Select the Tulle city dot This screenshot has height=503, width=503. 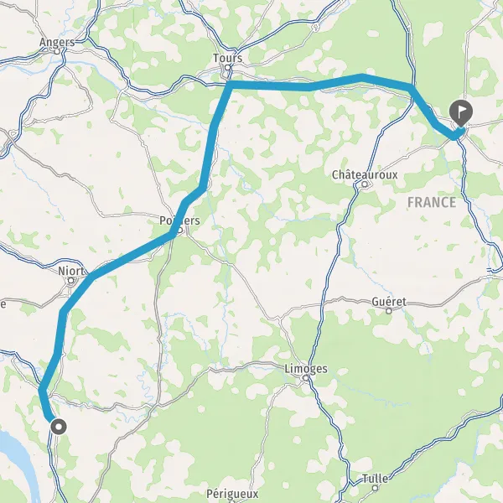pos(375,488)
